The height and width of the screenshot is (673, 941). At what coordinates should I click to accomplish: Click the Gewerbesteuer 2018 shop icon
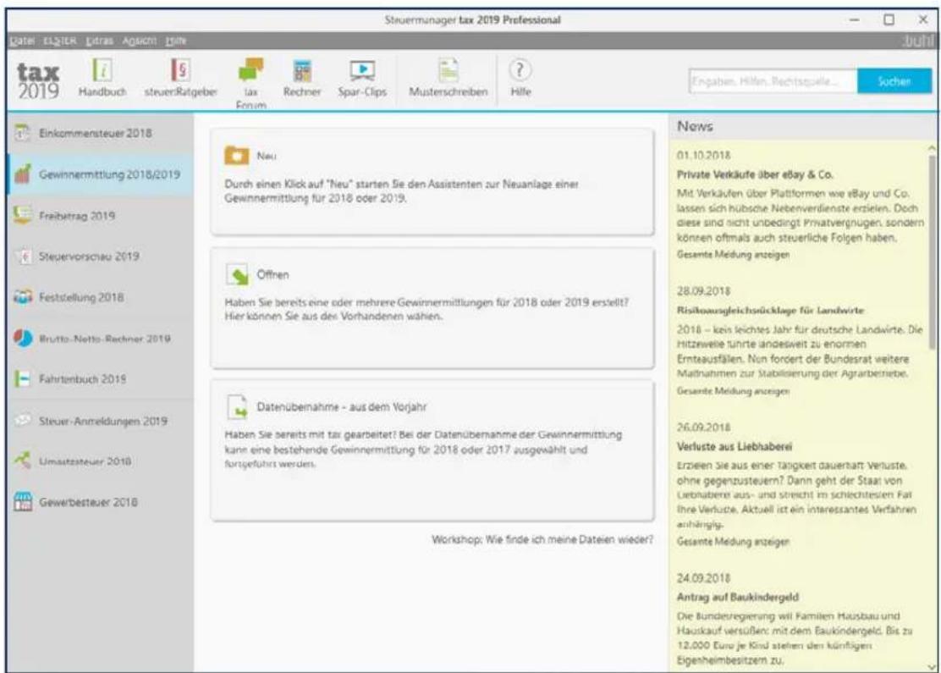click(x=23, y=502)
